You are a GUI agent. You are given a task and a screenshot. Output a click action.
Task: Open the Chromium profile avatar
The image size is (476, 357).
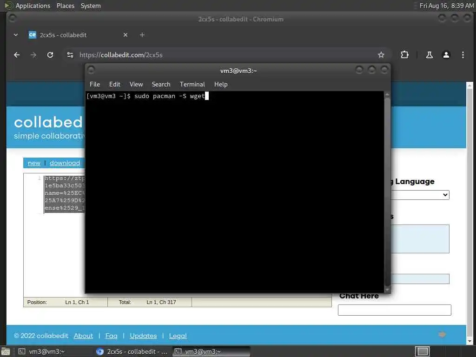[446, 55]
